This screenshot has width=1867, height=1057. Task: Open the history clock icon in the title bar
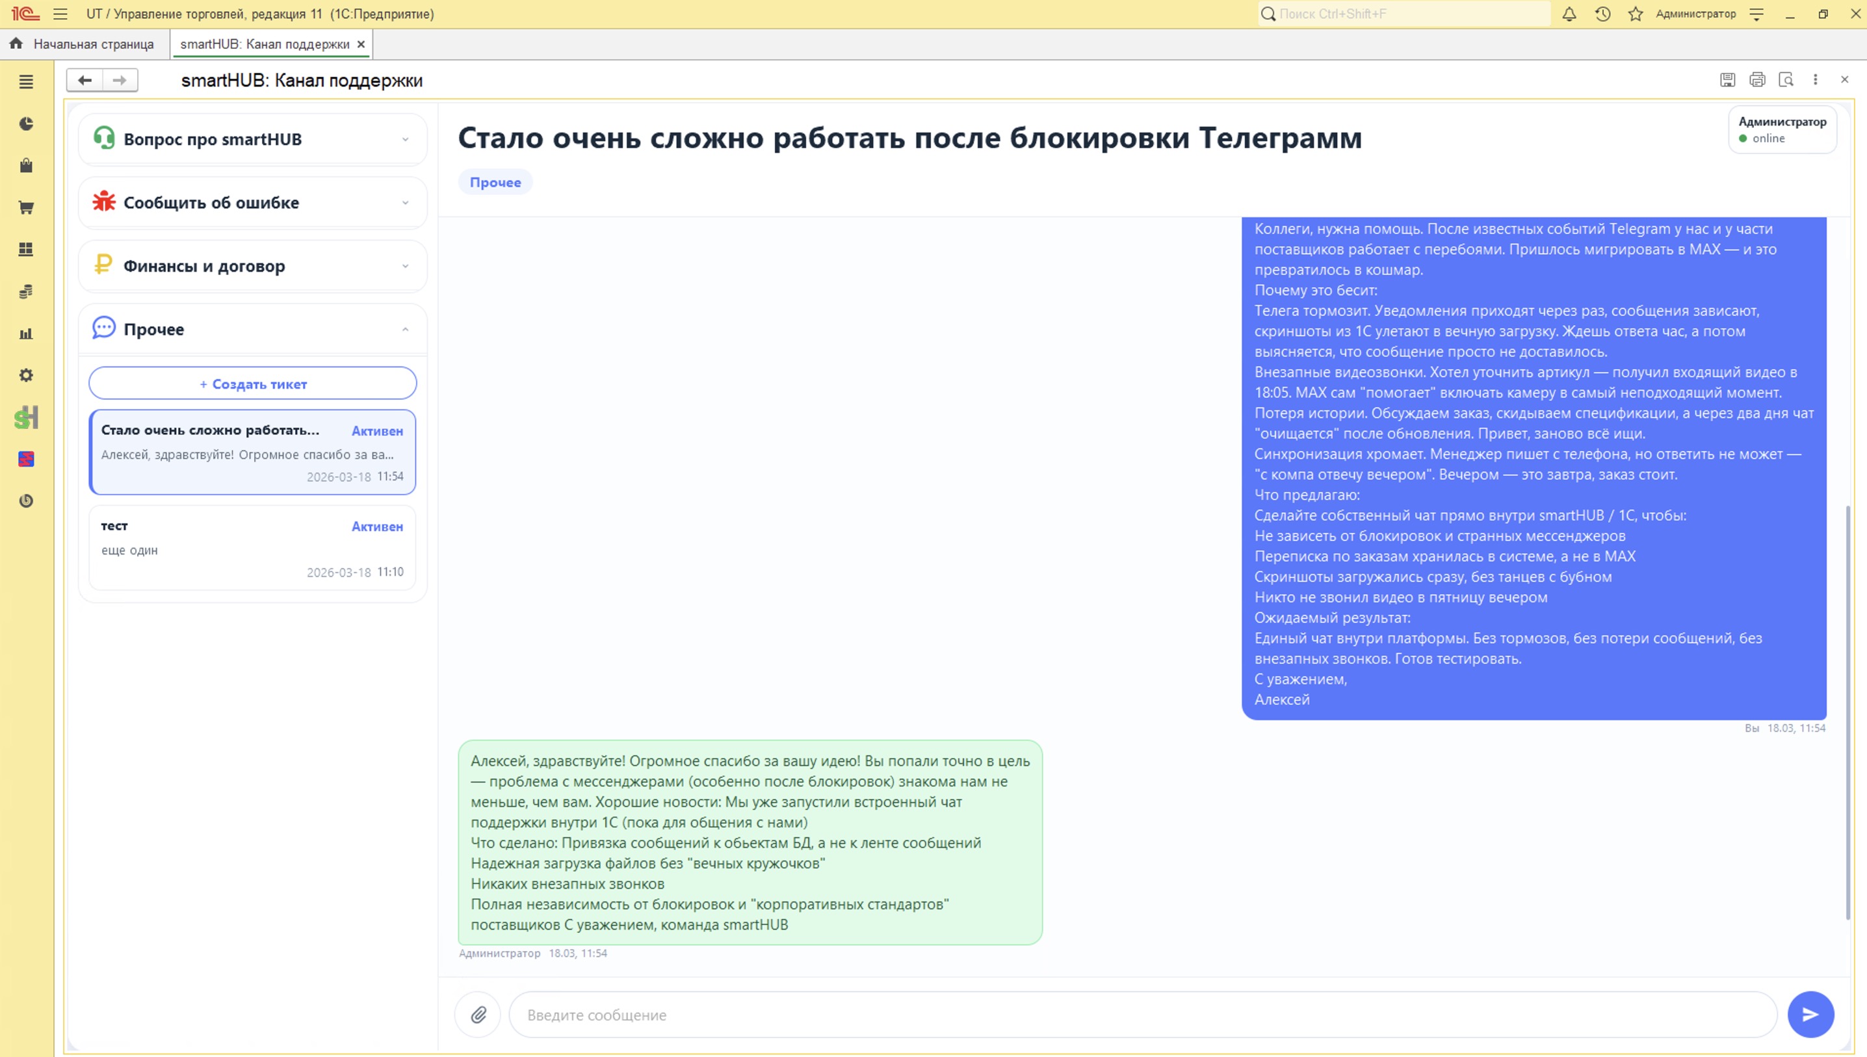1603,14
